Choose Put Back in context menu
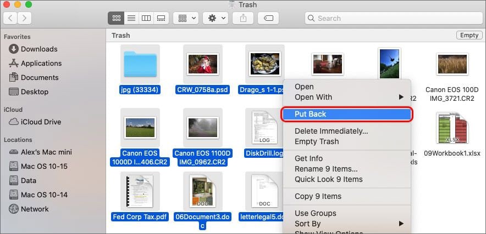 (347, 114)
